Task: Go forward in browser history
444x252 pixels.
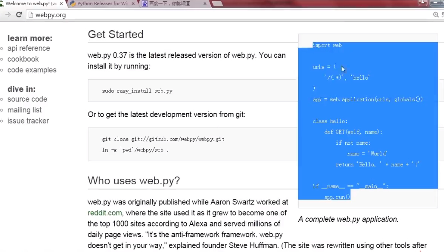Action: click(x=8, y=14)
